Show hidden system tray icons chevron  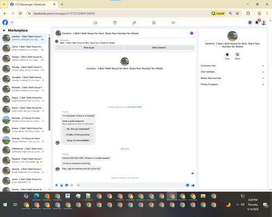click(x=237, y=204)
